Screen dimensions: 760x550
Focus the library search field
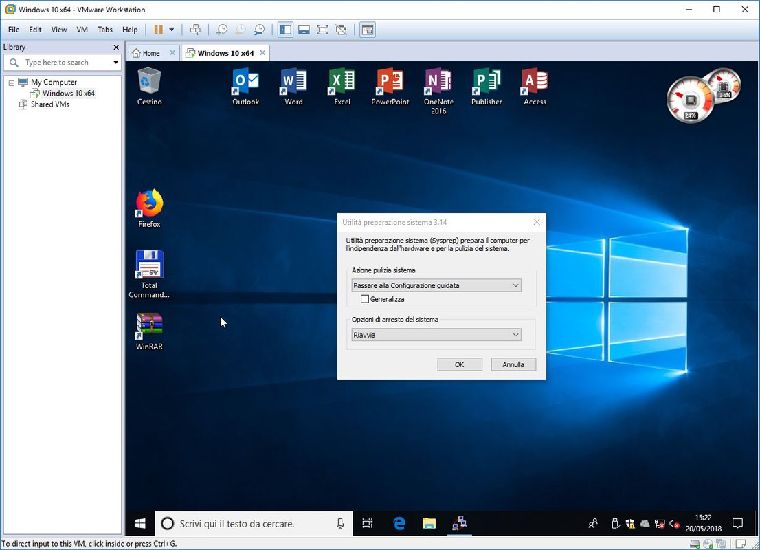(62, 63)
